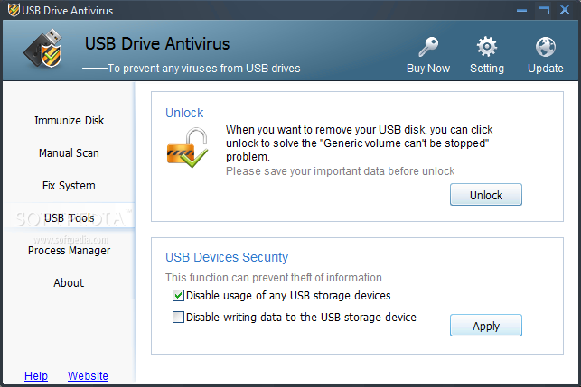Open the Process Manager section
The width and height of the screenshot is (581, 387).
69,251
